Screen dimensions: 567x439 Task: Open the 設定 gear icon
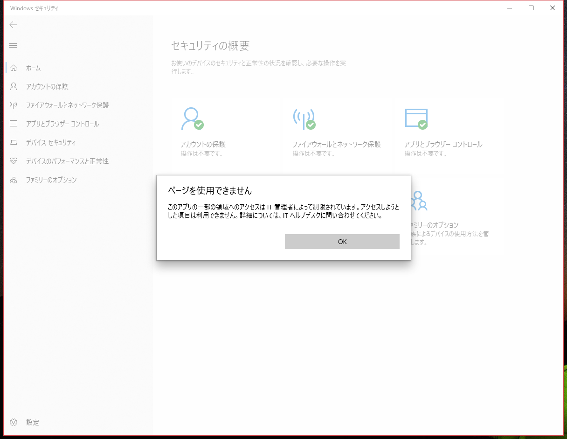coord(14,422)
